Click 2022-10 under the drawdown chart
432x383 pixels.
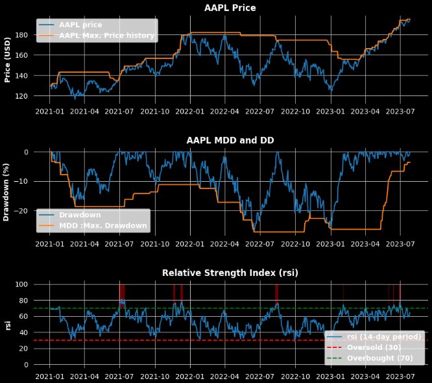click(295, 244)
